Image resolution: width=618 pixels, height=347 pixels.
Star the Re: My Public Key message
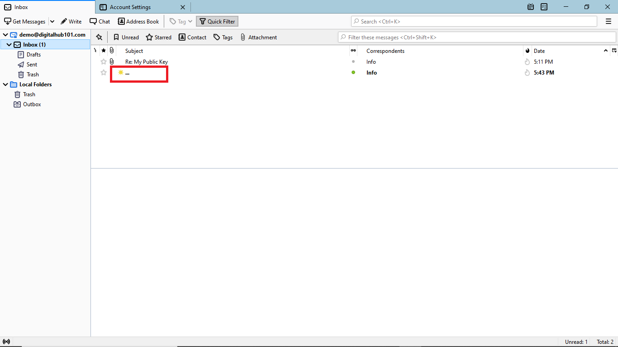(104, 61)
